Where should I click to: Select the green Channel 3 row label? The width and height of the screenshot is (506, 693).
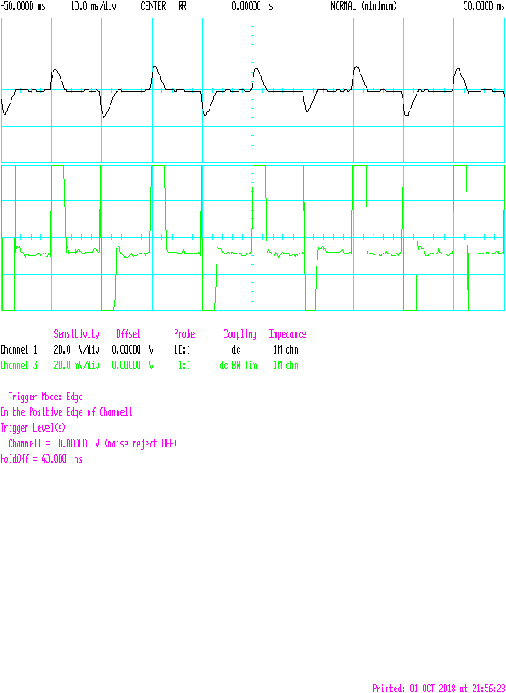pos(19,366)
